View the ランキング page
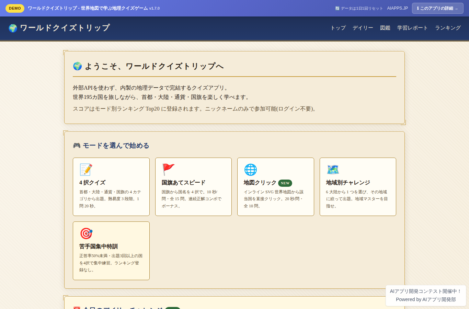This screenshot has width=469, height=309. point(448,28)
